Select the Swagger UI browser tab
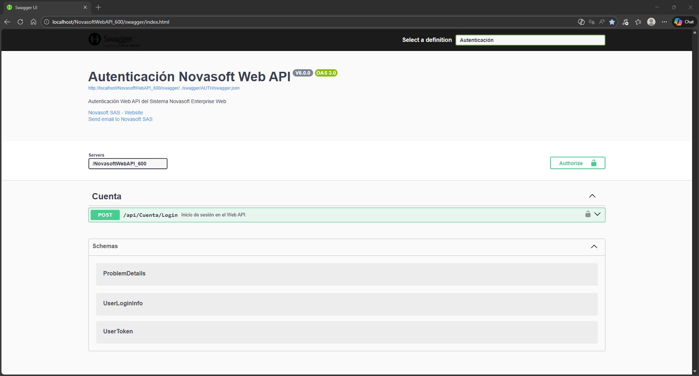The image size is (699, 376). click(47, 7)
